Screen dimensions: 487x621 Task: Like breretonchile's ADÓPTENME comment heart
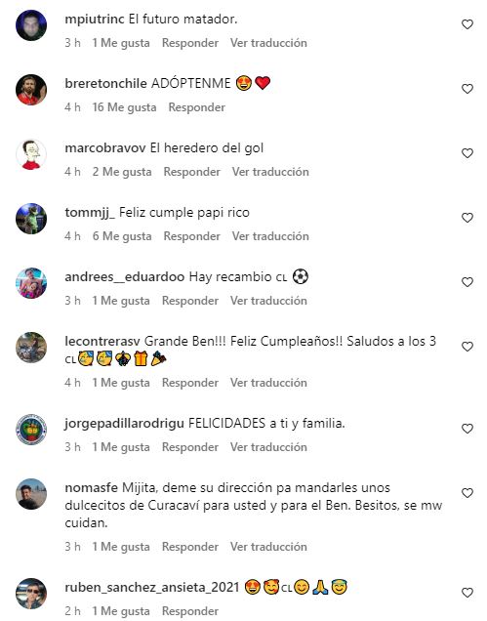pos(467,89)
